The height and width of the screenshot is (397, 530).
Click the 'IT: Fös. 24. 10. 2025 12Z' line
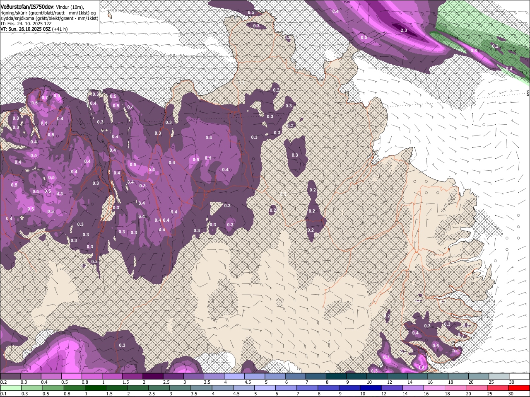click(26, 24)
